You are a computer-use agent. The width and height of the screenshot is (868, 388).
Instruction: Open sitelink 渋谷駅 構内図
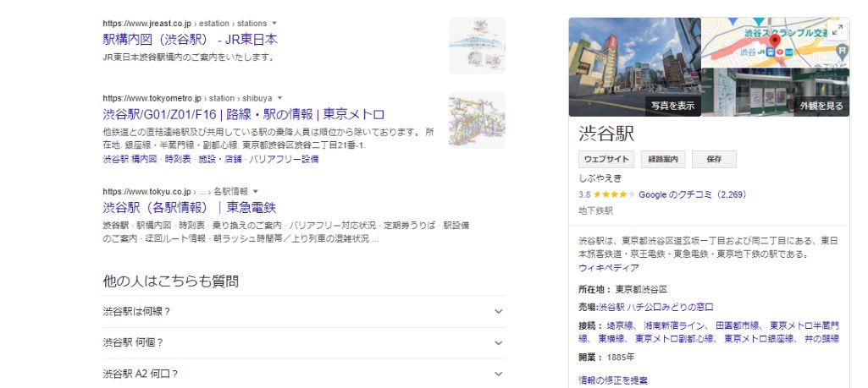(130, 159)
